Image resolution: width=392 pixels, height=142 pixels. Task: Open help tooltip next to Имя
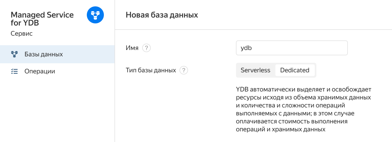pyautogui.click(x=146, y=48)
